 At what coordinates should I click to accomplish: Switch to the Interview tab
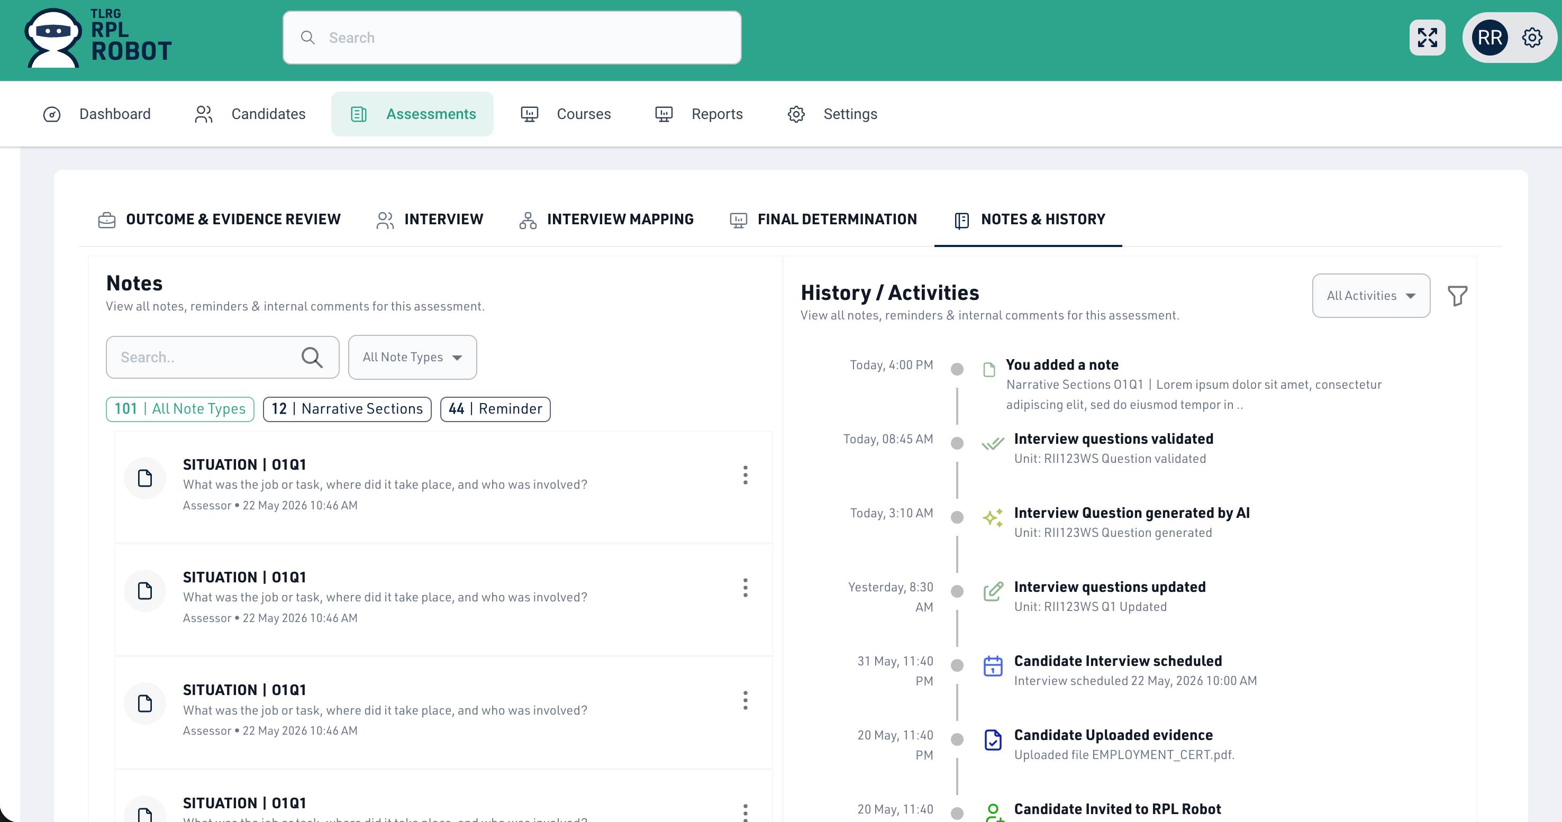pyautogui.click(x=430, y=220)
